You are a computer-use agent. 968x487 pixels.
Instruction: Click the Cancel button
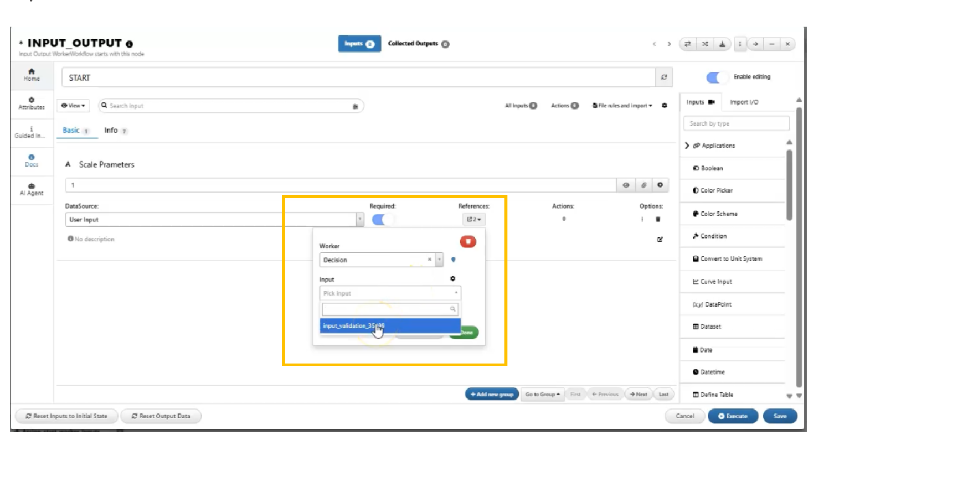click(x=685, y=416)
